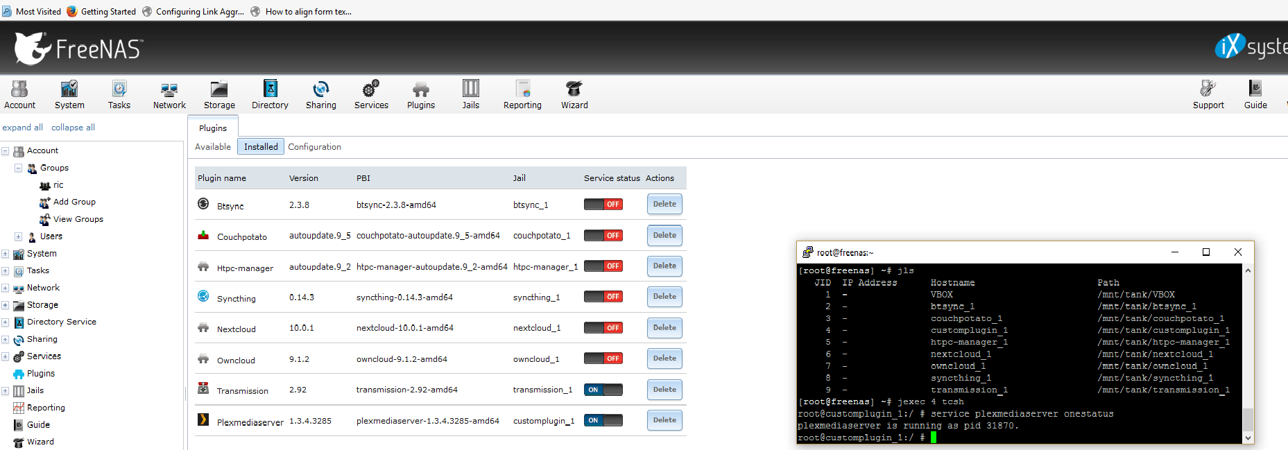Switch to the Available plugins tab
This screenshot has width=1288, height=450.
pos(213,147)
